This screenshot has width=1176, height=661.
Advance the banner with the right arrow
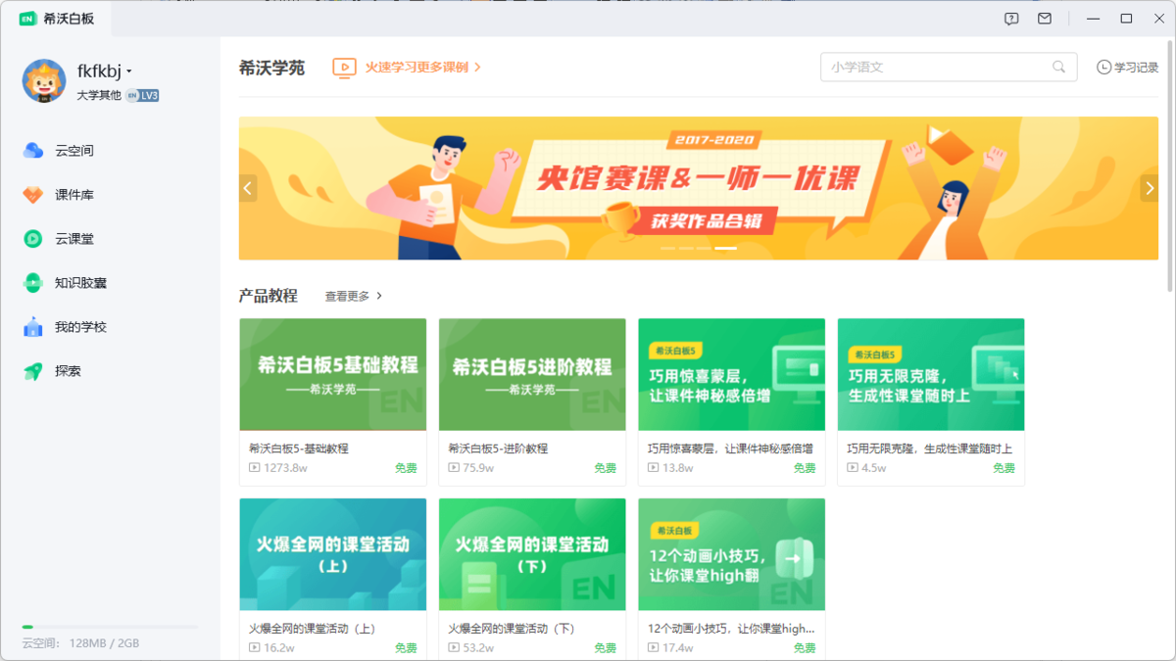[1149, 188]
